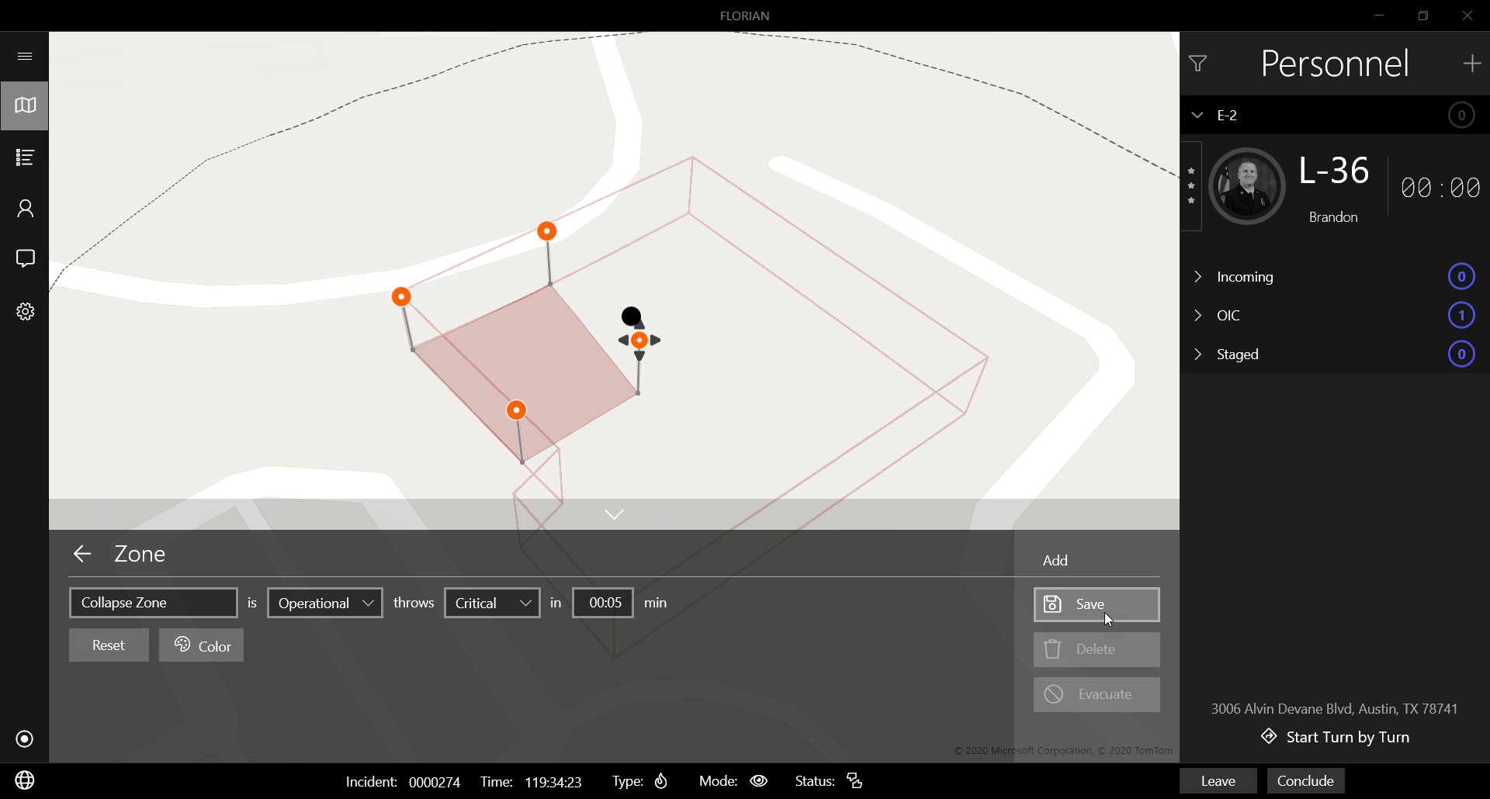This screenshot has width=1490, height=799.
Task: Collapse zone panel with down chevron
Action: [614, 514]
